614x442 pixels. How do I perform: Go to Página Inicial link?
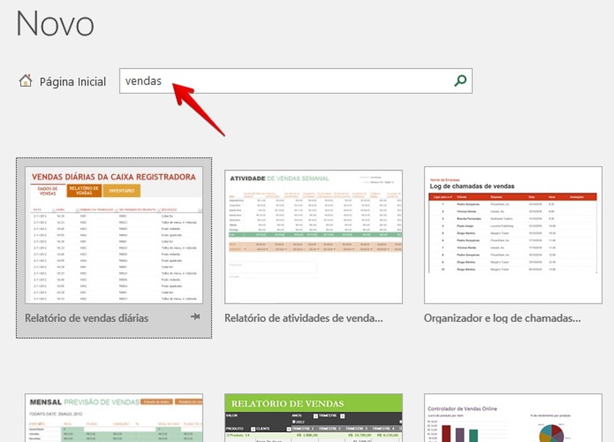72,82
